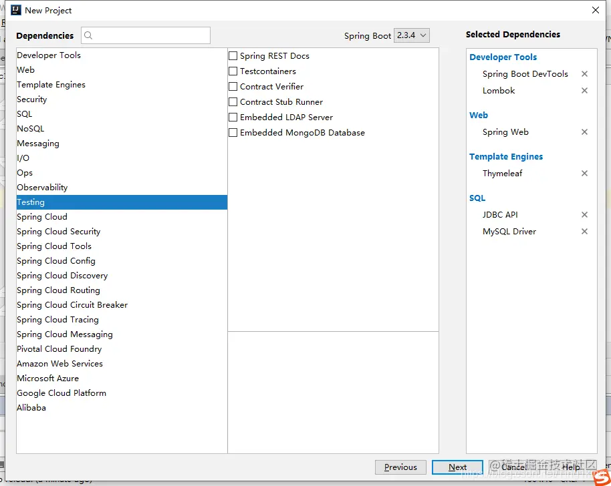Remove JDBC API dependency
Image resolution: width=611 pixels, height=486 pixels.
tap(584, 215)
